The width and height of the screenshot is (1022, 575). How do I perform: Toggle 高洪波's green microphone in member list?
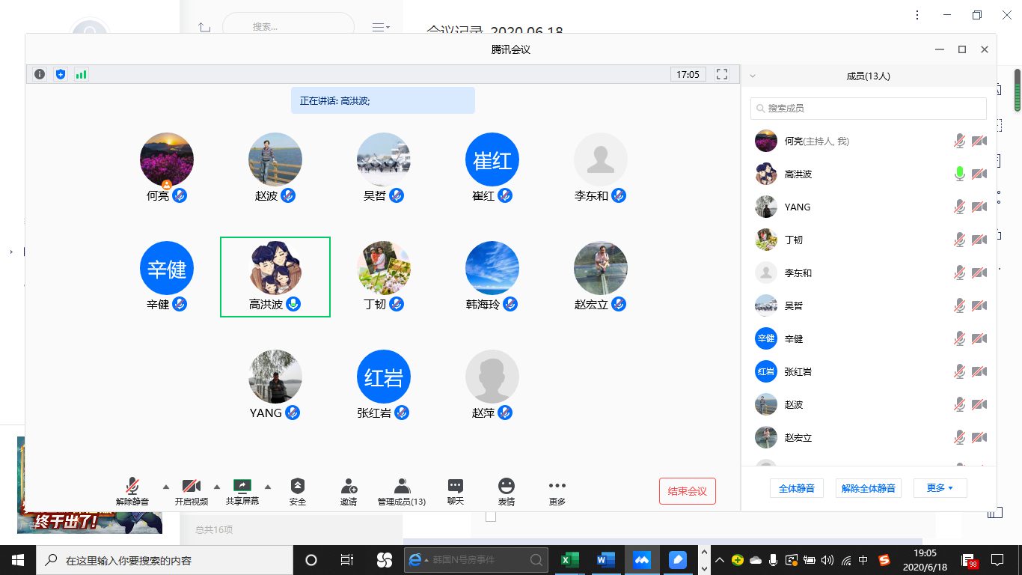pyautogui.click(x=959, y=174)
